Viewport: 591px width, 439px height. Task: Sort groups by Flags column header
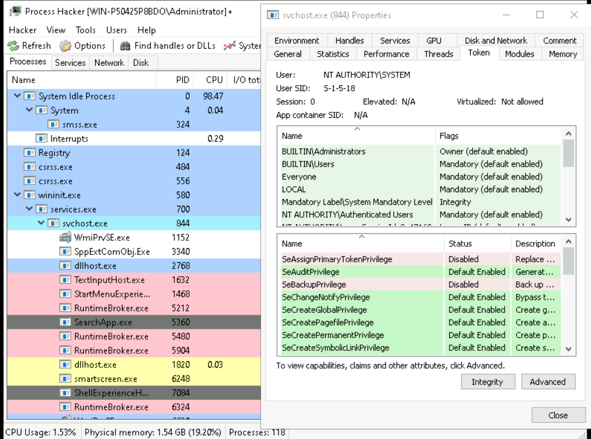pos(498,136)
